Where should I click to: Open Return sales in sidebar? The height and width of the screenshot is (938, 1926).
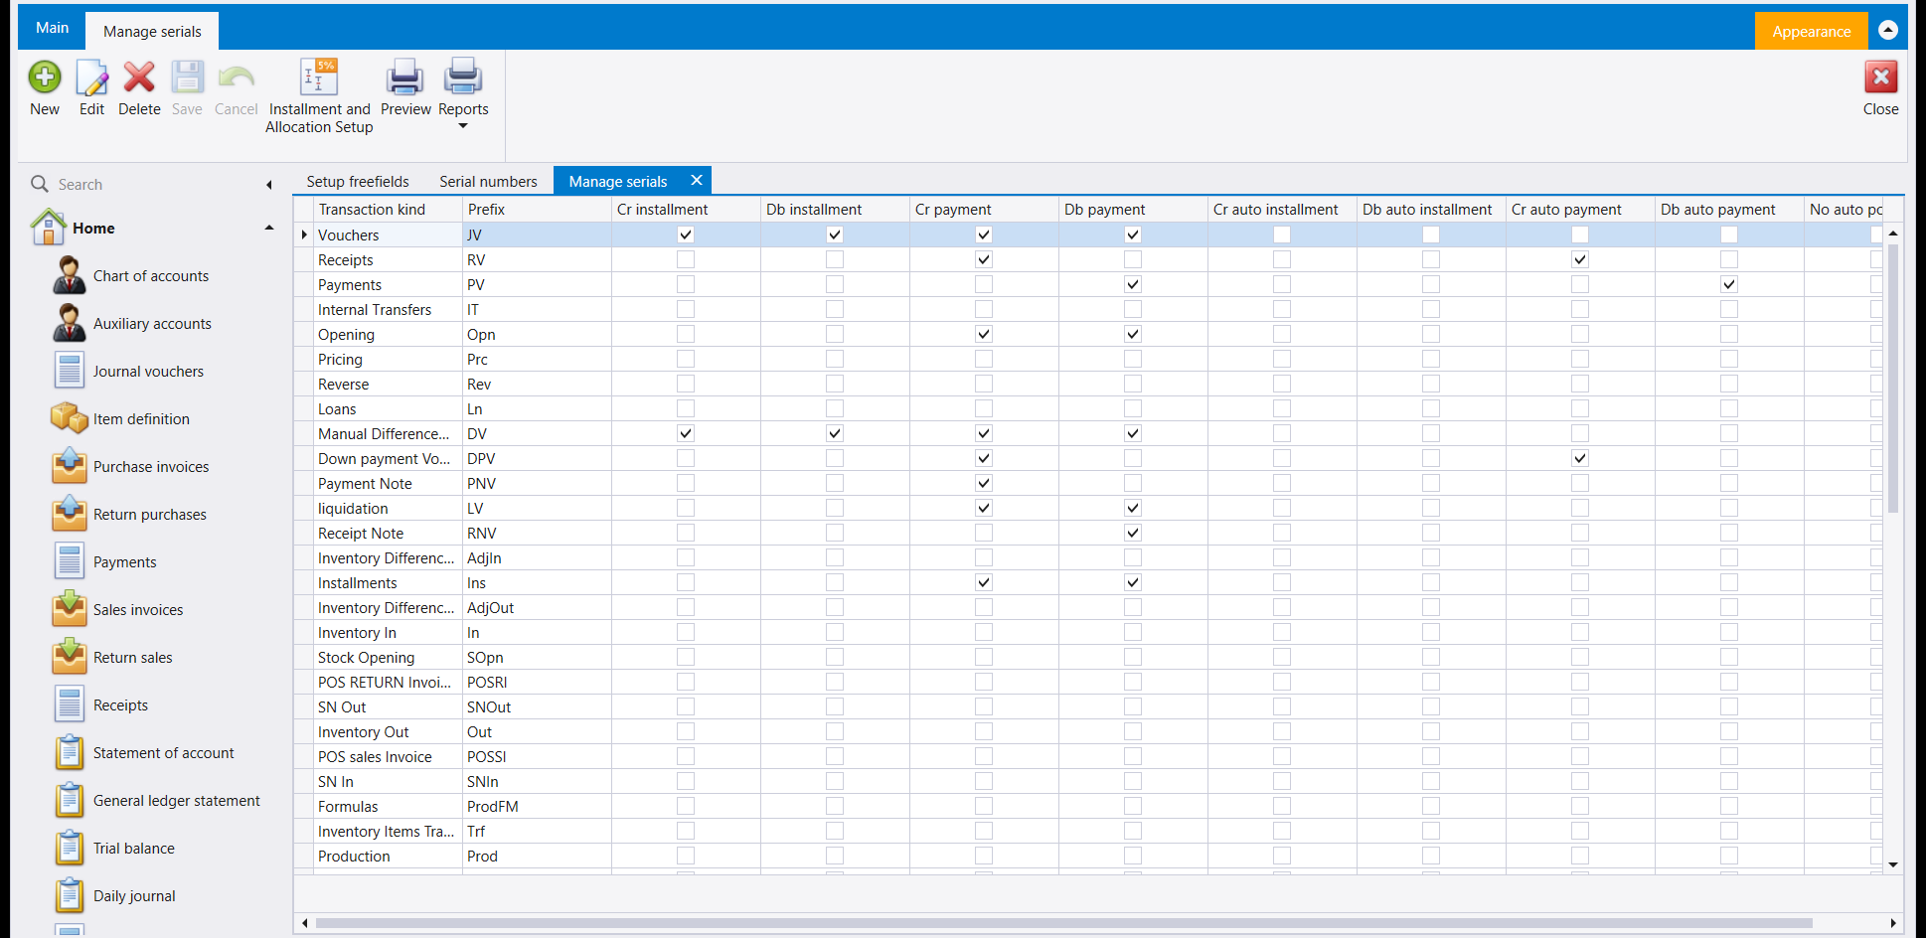click(x=132, y=658)
